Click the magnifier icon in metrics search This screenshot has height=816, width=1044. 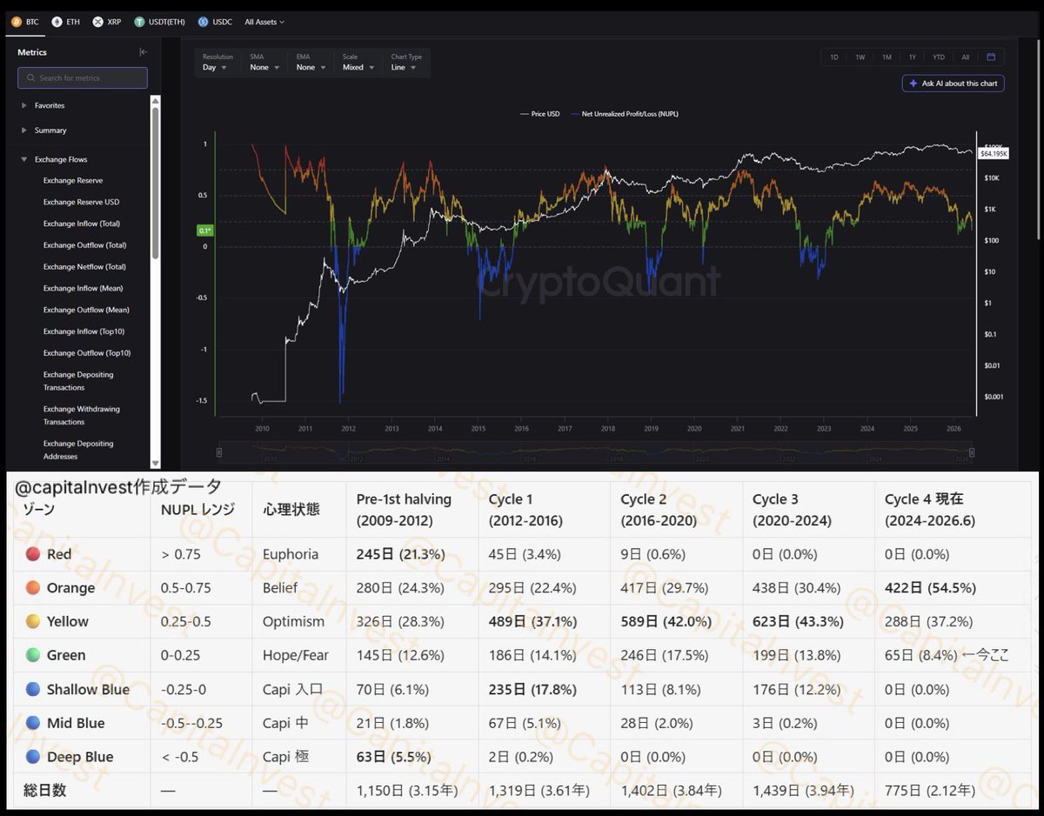tap(30, 77)
